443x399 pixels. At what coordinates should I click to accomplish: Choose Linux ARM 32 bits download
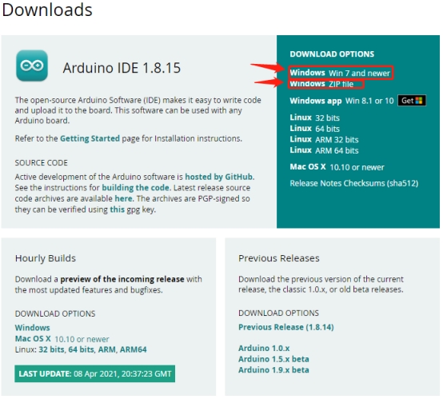[x=324, y=140]
